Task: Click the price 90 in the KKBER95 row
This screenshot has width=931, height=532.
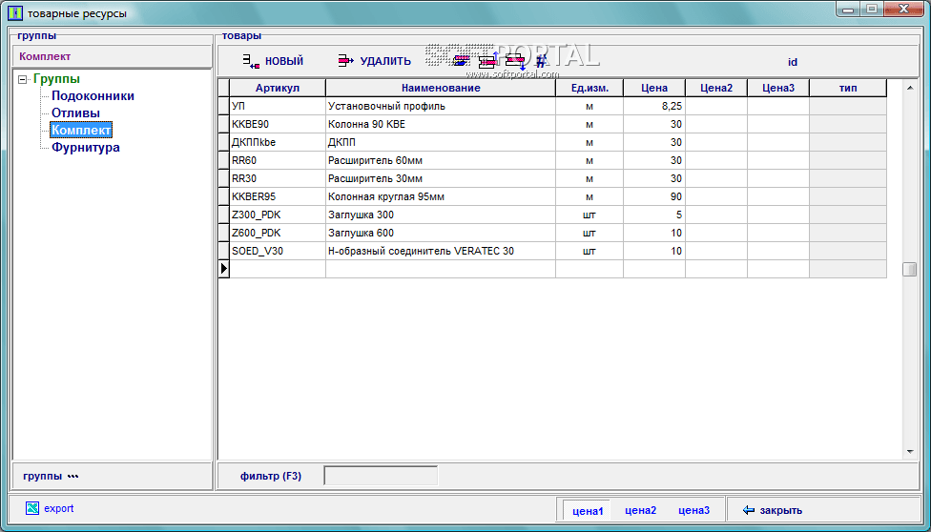Action: pos(654,196)
